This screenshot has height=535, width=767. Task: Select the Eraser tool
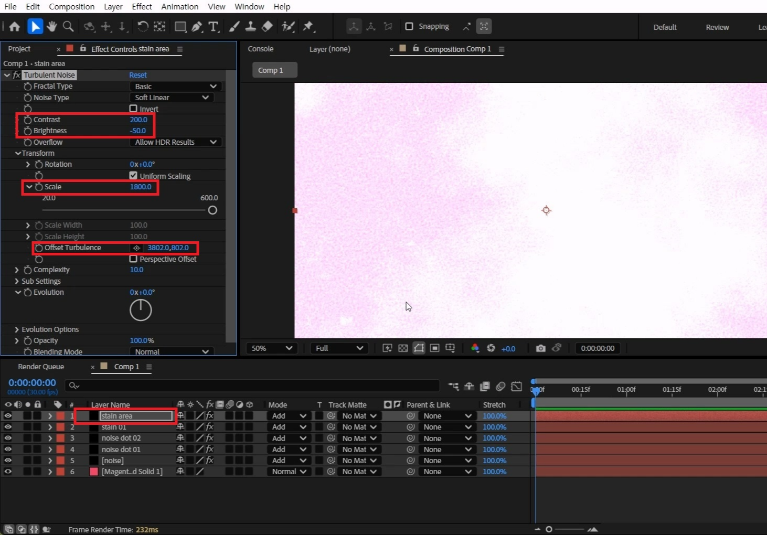(x=267, y=26)
